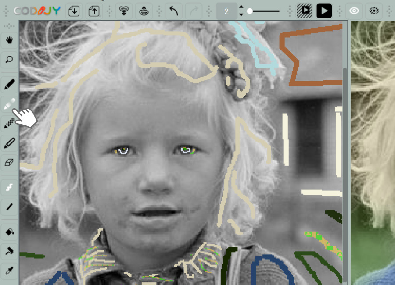Click the colorized result preview panel
Image resolution: width=395 pixels, height=285 pixels.
(373, 153)
